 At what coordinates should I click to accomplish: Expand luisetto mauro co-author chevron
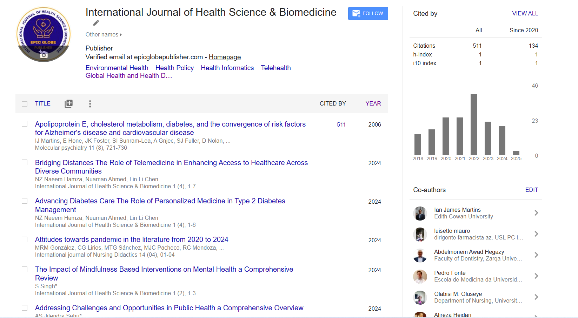536,234
